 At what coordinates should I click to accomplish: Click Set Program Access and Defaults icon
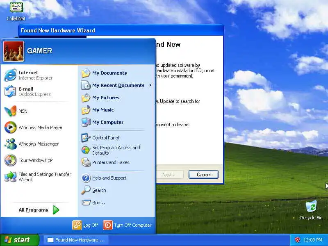[86, 150]
